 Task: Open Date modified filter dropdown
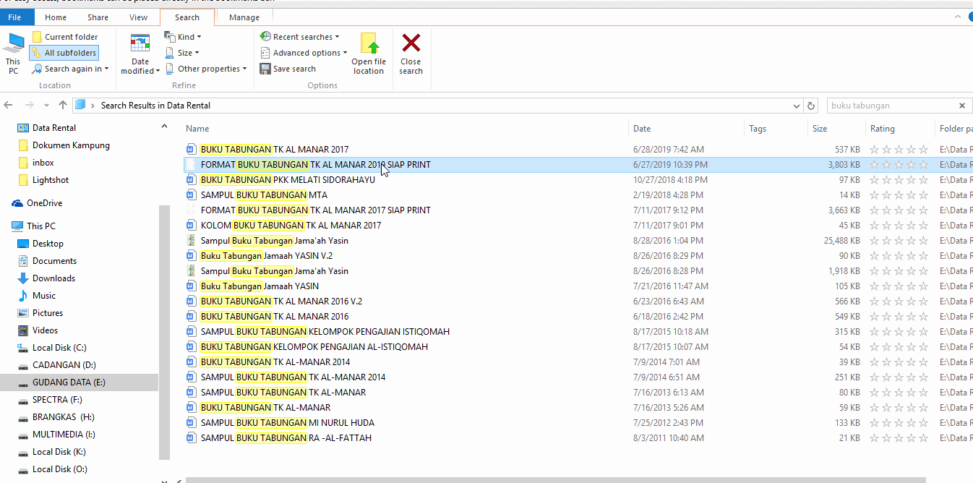pos(140,53)
